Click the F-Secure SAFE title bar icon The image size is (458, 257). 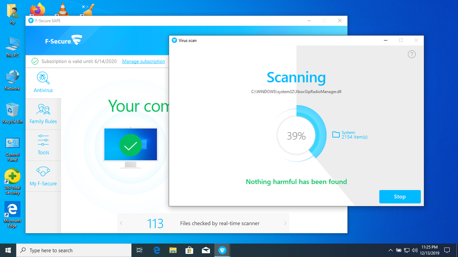pos(31,21)
